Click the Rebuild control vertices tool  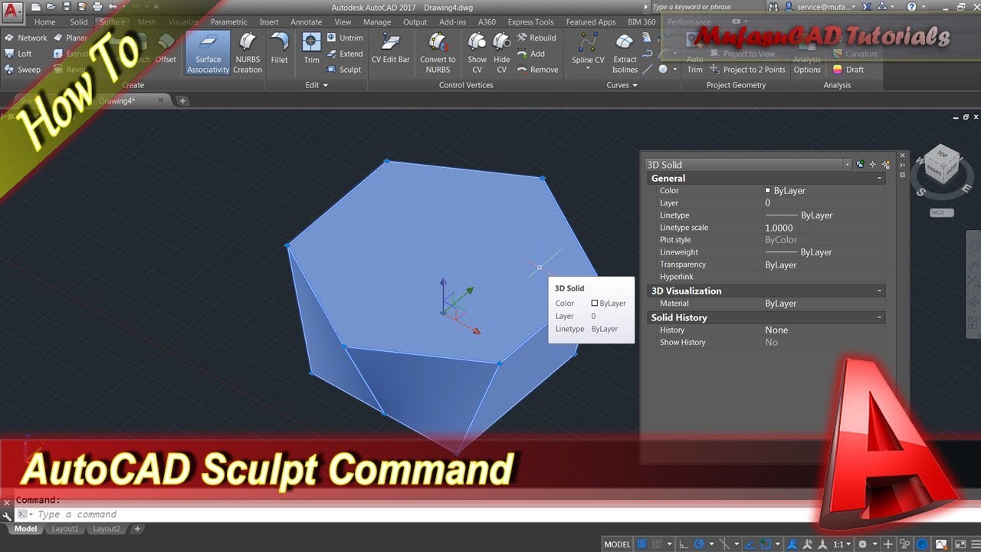point(536,38)
